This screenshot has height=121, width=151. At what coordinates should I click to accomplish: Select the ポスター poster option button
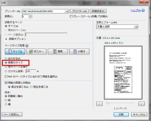pos(36,51)
